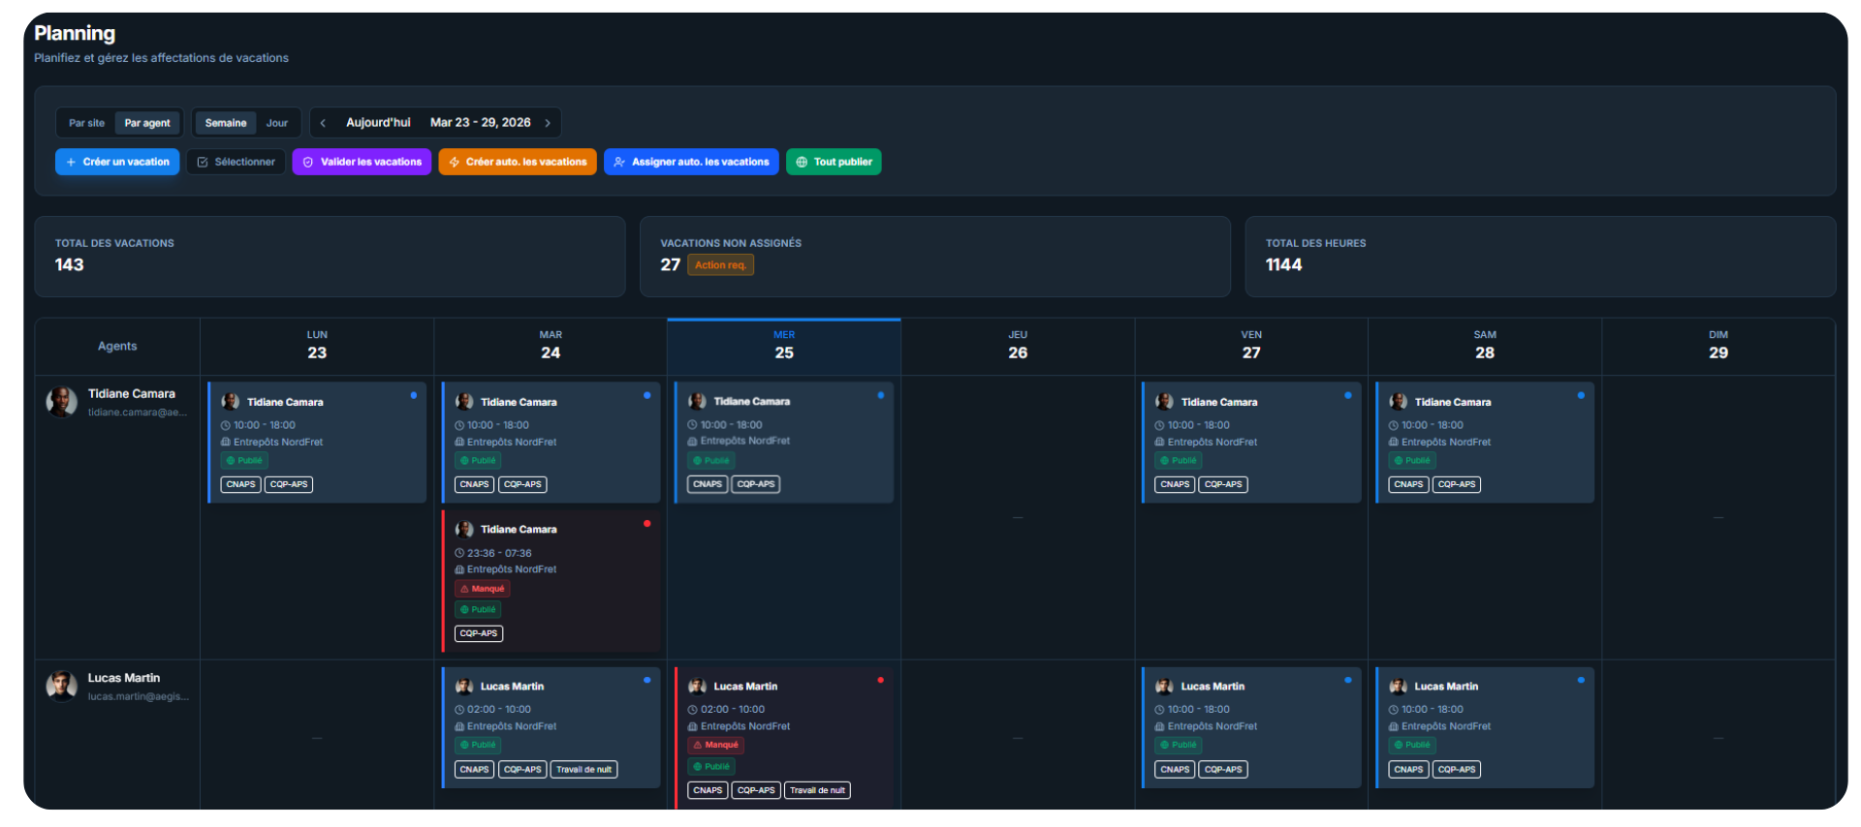Click blue status dot on Lucas's Friday shift
Screen dimensions: 1861x827
pos(1348,680)
